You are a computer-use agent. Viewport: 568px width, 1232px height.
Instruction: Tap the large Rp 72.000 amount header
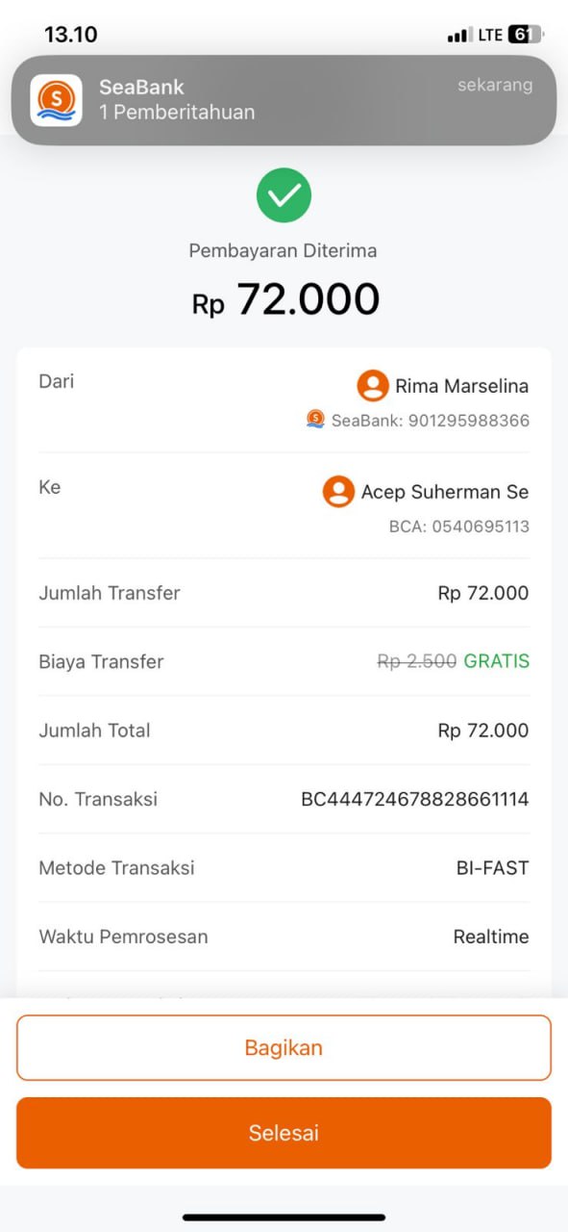286,299
